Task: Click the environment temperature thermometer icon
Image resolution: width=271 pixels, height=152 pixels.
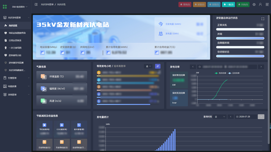Action: tap(43, 76)
